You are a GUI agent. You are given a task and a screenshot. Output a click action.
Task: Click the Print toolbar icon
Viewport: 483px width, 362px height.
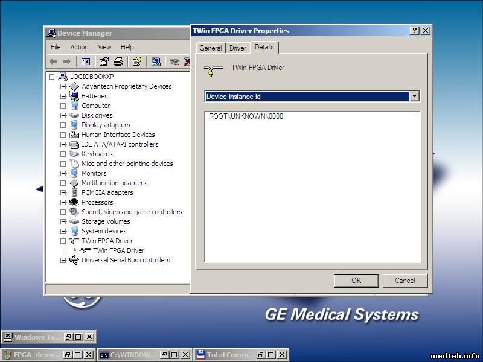(118, 62)
